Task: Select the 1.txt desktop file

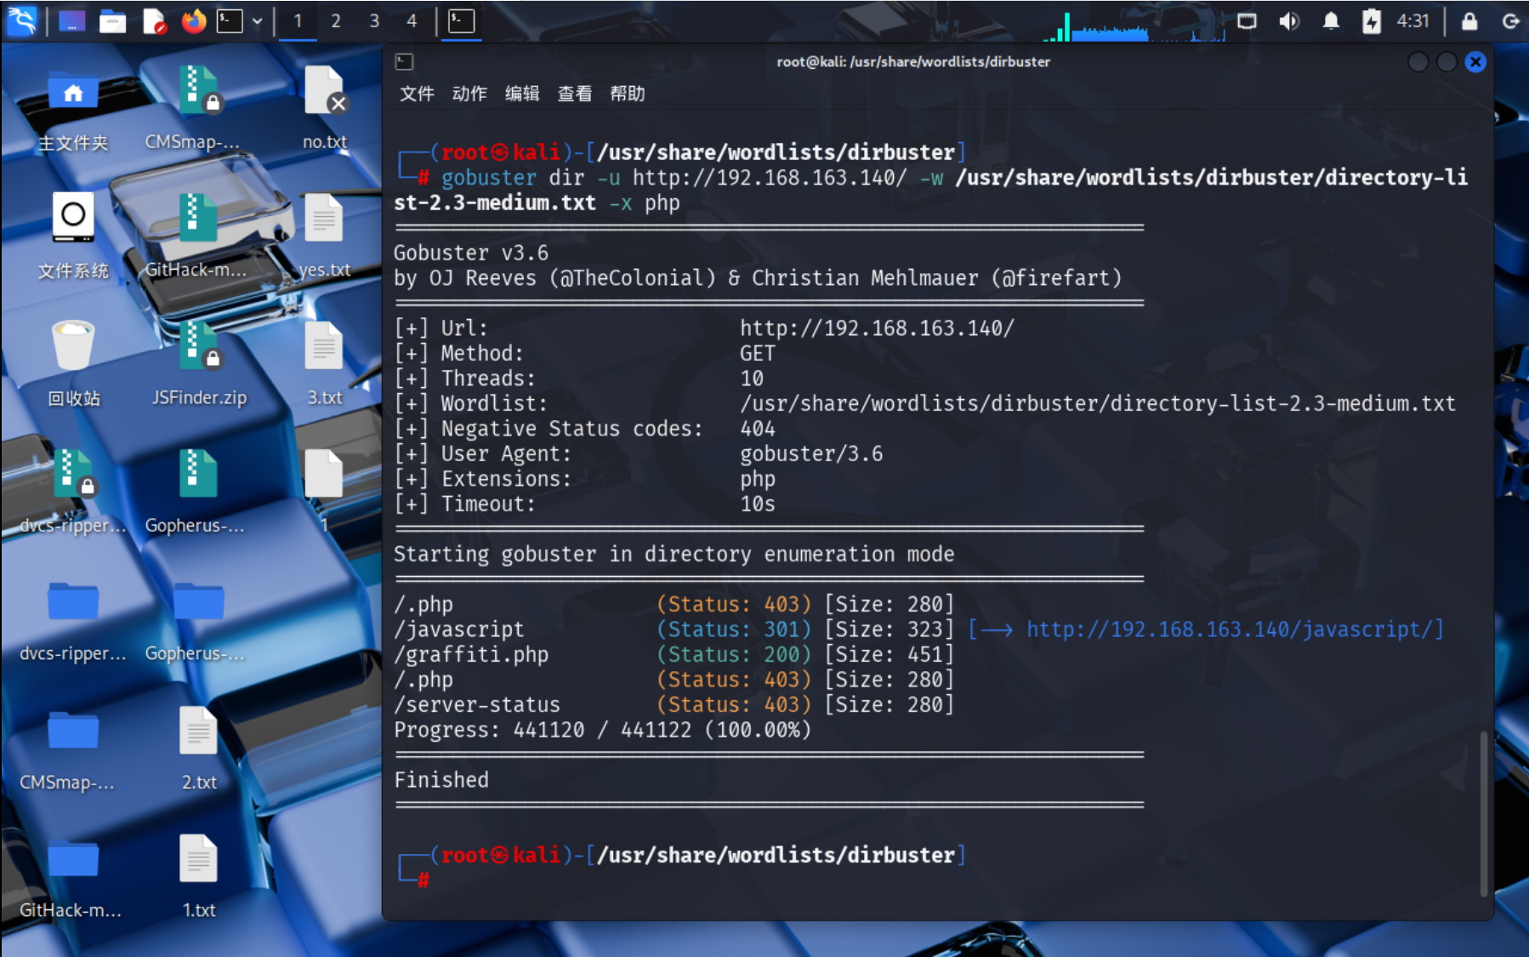Action: [x=198, y=876]
